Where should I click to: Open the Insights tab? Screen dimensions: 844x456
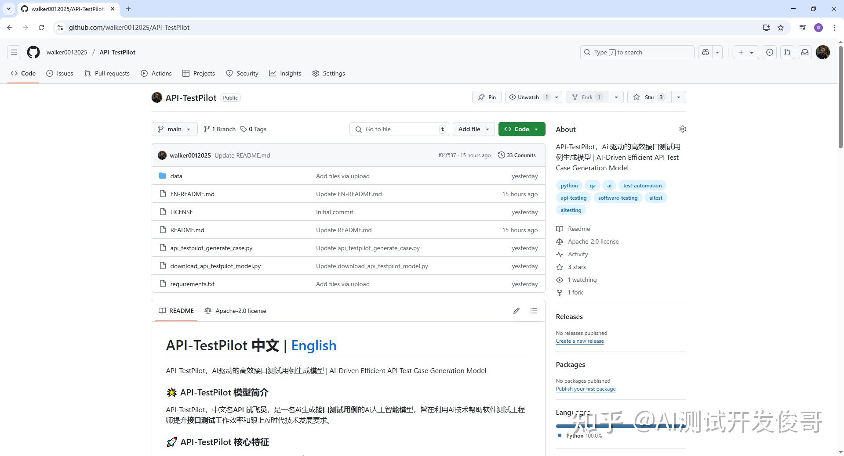[285, 73]
